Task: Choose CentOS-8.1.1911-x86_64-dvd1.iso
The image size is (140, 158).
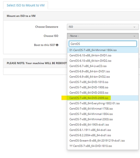Action: [103, 130]
